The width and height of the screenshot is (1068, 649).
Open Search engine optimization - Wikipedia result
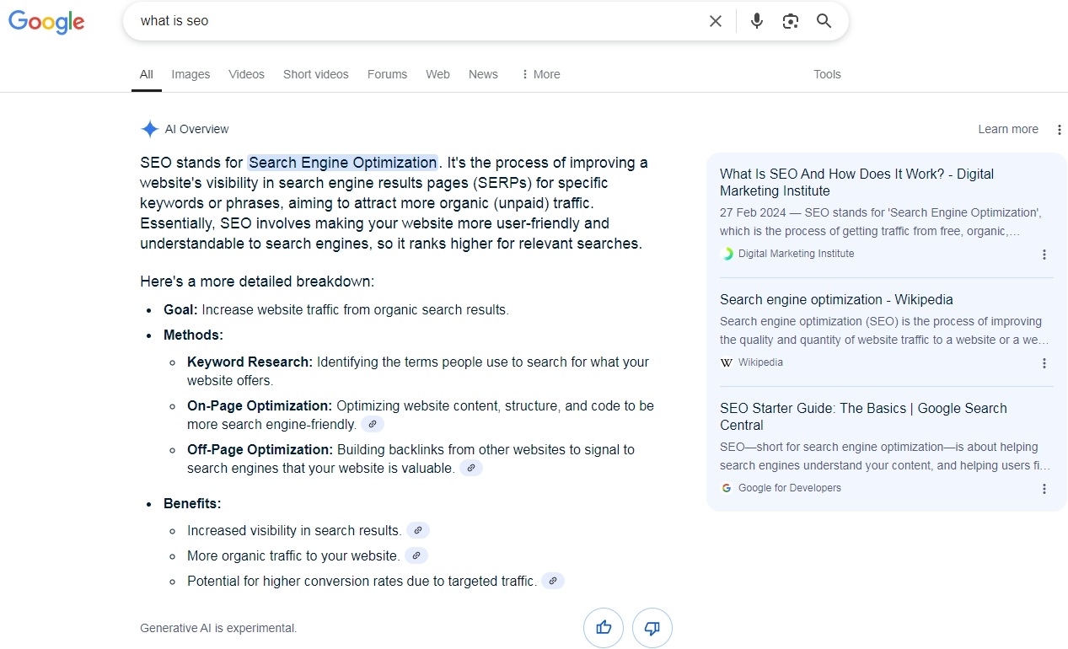tap(836, 299)
